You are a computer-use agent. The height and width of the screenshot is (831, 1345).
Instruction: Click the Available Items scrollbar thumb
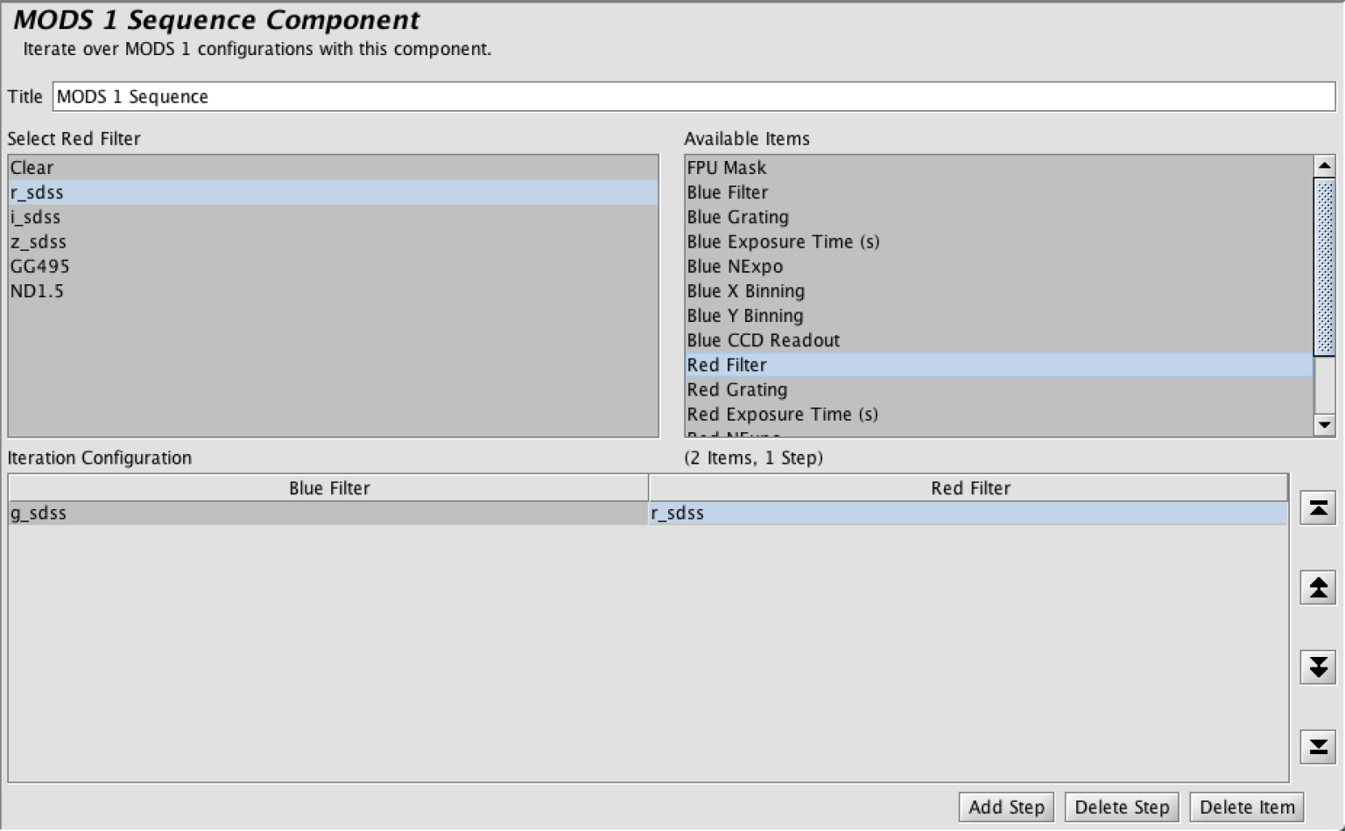(1325, 266)
